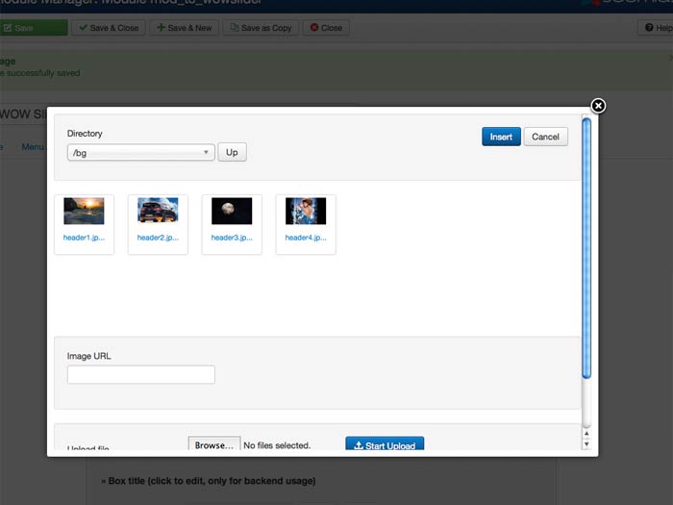
Task: Click Browse to choose a file
Action: tap(213, 445)
